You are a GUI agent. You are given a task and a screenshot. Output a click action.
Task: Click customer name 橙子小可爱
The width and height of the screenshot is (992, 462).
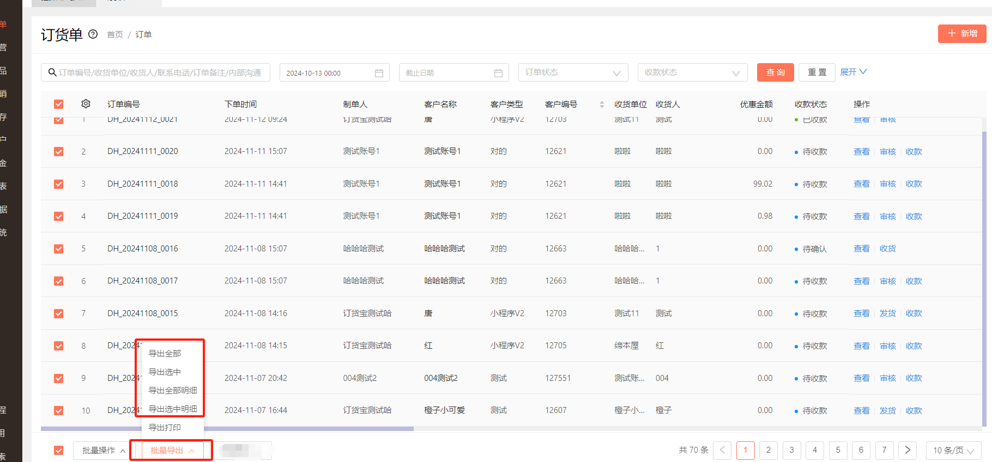pyautogui.click(x=445, y=410)
